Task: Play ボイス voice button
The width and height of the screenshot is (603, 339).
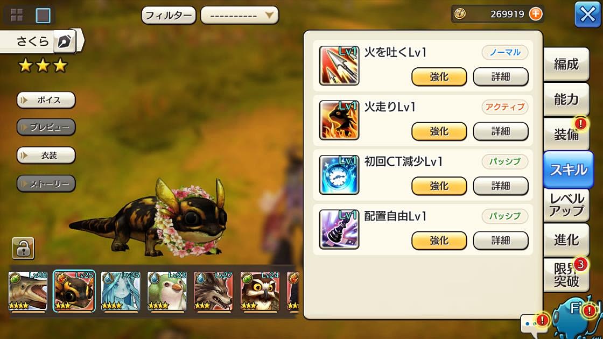Action: coord(46,100)
